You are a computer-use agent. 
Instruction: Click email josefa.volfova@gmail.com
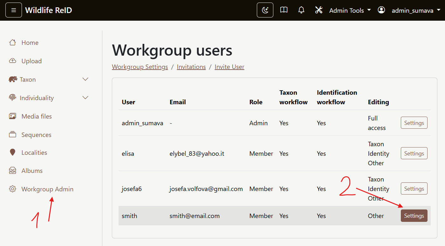206,189
